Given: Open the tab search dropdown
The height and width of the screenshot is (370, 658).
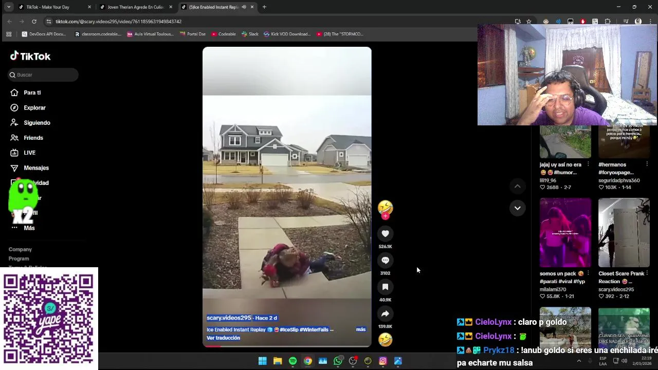Looking at the screenshot, I should point(9,7).
